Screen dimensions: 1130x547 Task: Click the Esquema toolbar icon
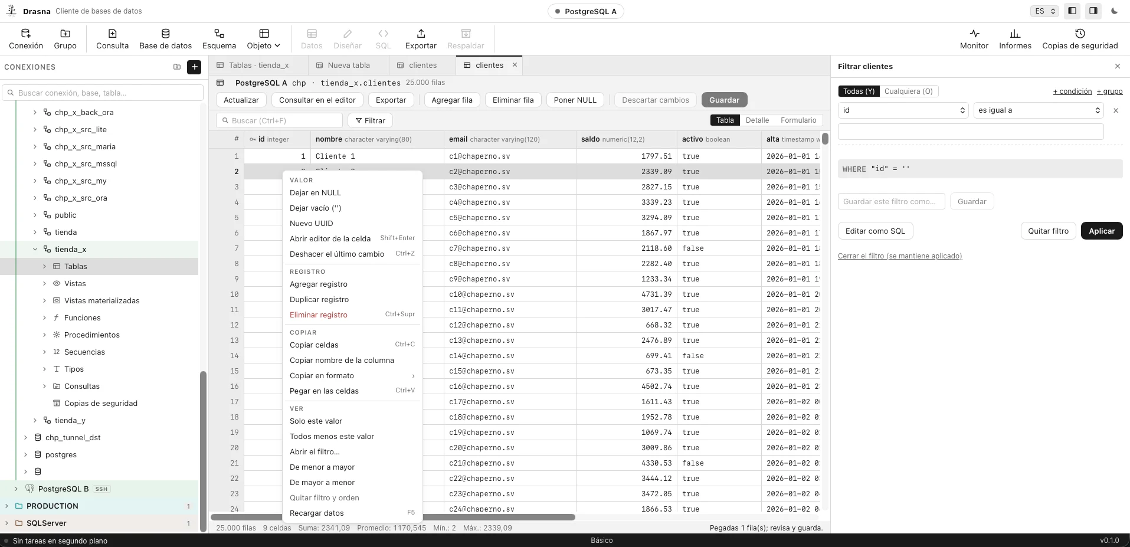219,39
